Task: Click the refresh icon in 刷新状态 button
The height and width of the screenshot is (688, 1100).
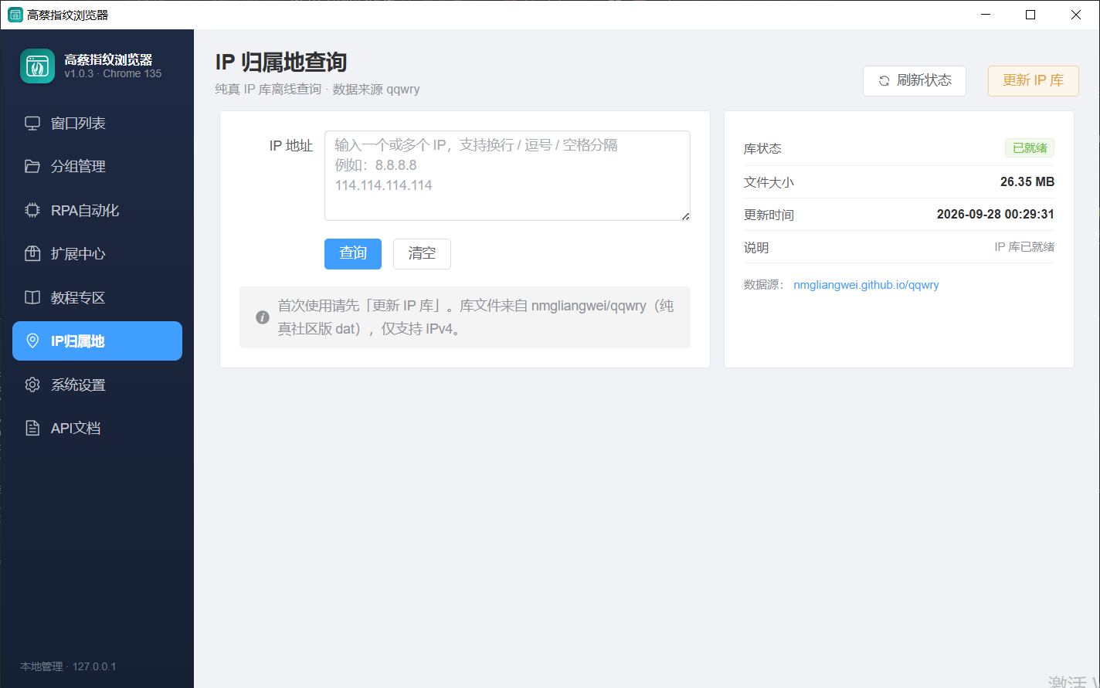Action: click(x=884, y=80)
